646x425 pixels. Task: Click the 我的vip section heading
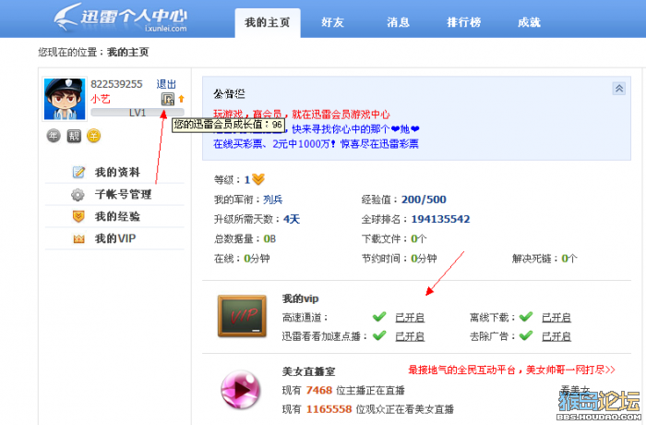tap(300, 298)
